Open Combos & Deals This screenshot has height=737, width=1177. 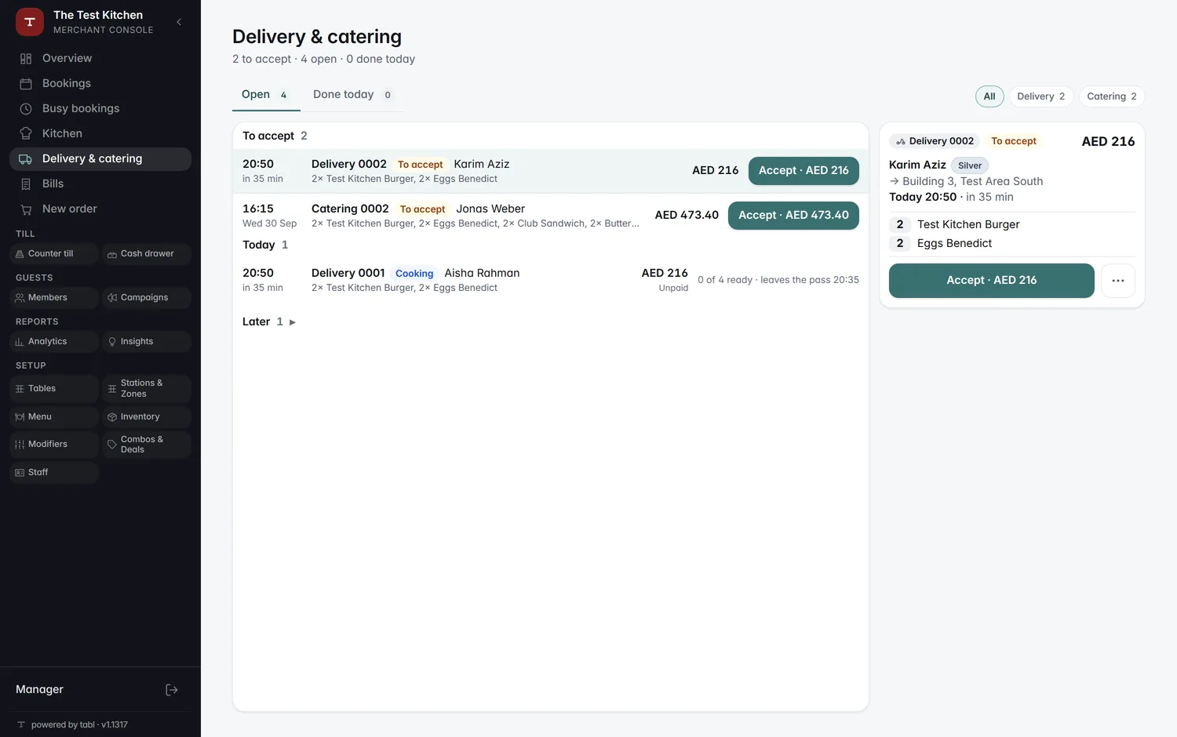pos(147,445)
